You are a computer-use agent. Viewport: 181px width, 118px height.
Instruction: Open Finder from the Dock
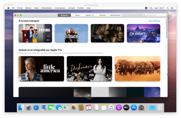[x=21, y=107]
